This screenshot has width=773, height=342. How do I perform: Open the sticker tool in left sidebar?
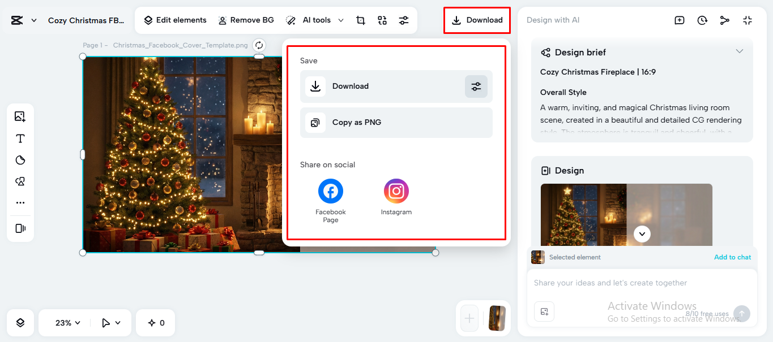coord(20,160)
